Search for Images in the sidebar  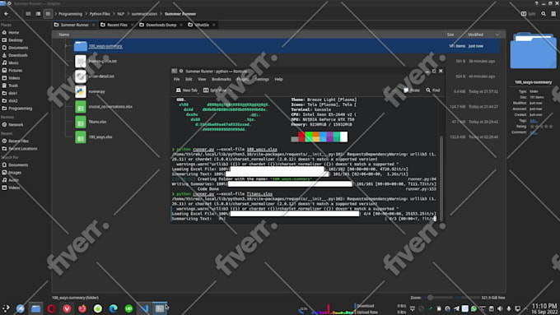click(12, 173)
